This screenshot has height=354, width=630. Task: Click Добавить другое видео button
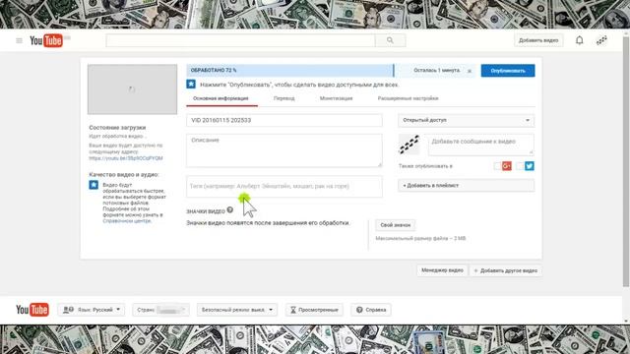click(505, 270)
